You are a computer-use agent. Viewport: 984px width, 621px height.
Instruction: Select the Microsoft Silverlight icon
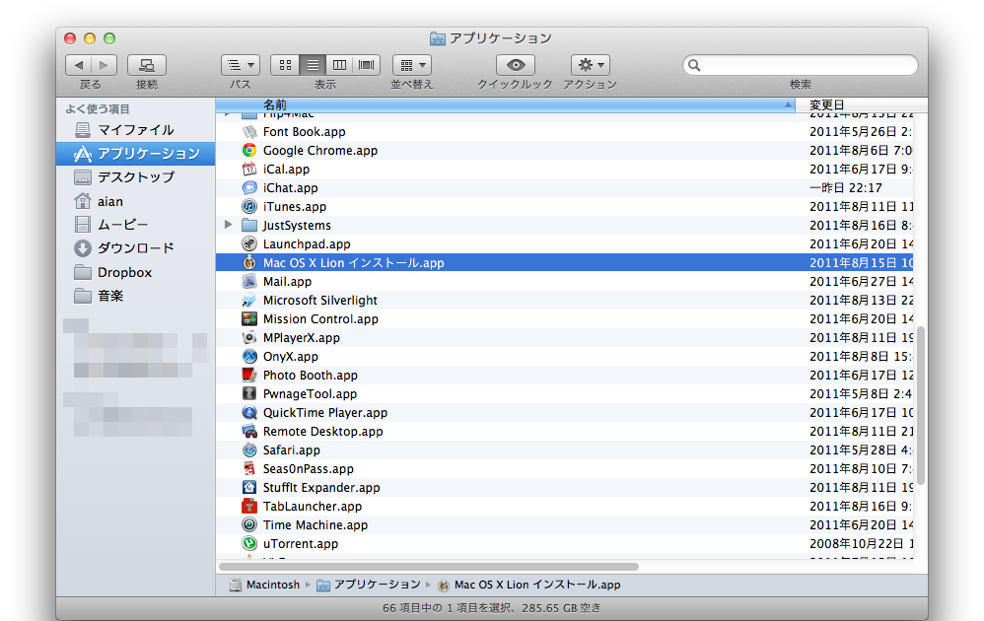(249, 300)
